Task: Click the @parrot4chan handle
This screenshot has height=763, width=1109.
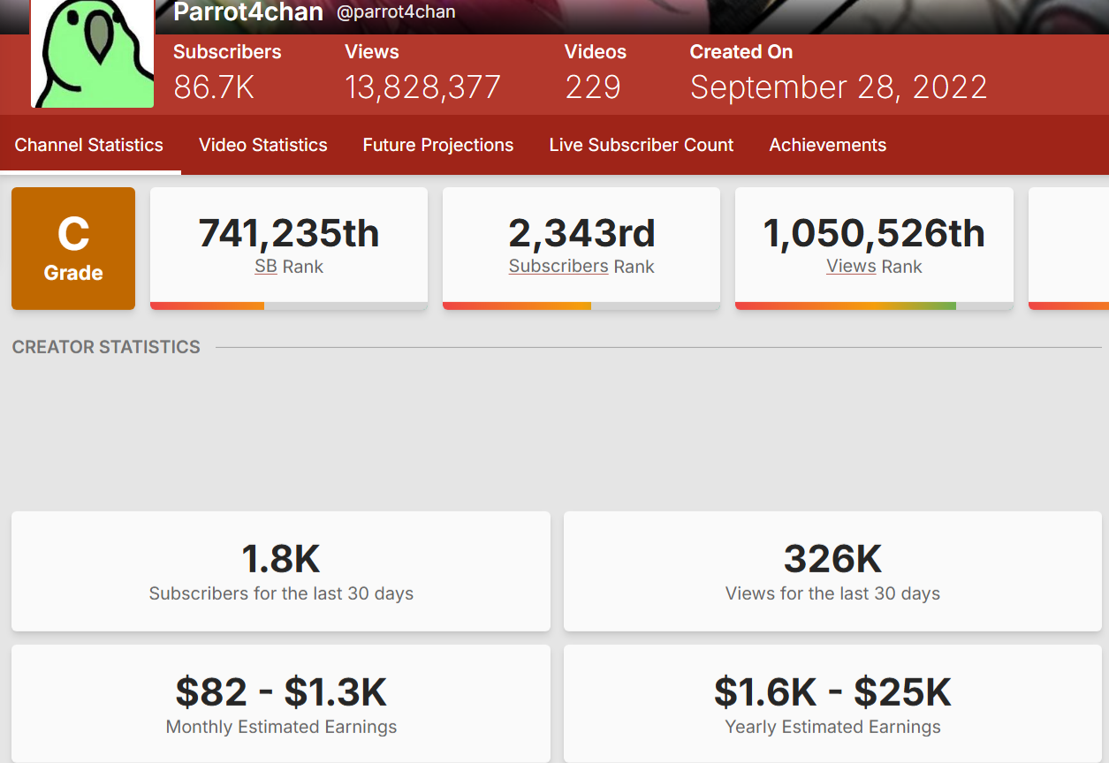Action: 396,12
